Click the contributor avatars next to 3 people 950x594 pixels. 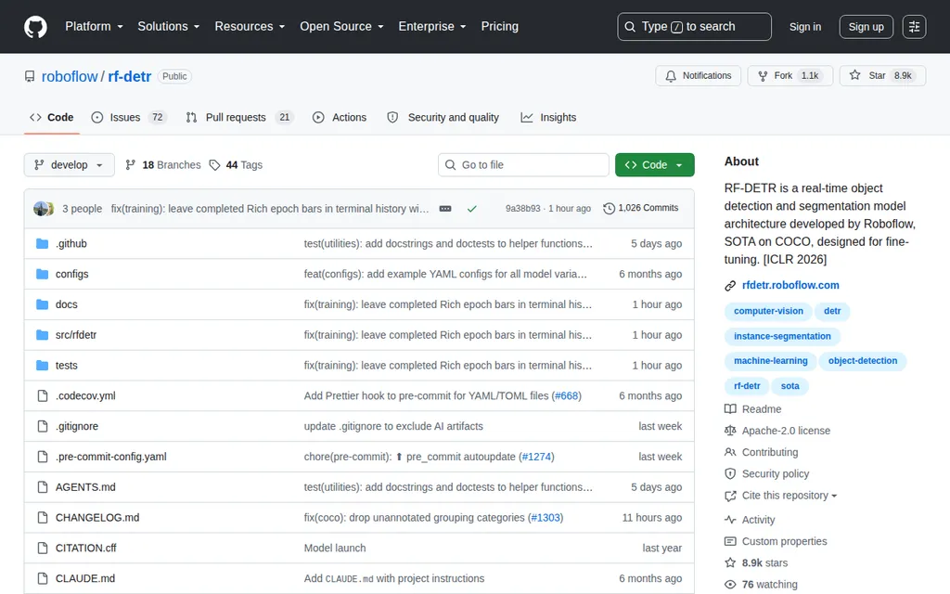44,209
